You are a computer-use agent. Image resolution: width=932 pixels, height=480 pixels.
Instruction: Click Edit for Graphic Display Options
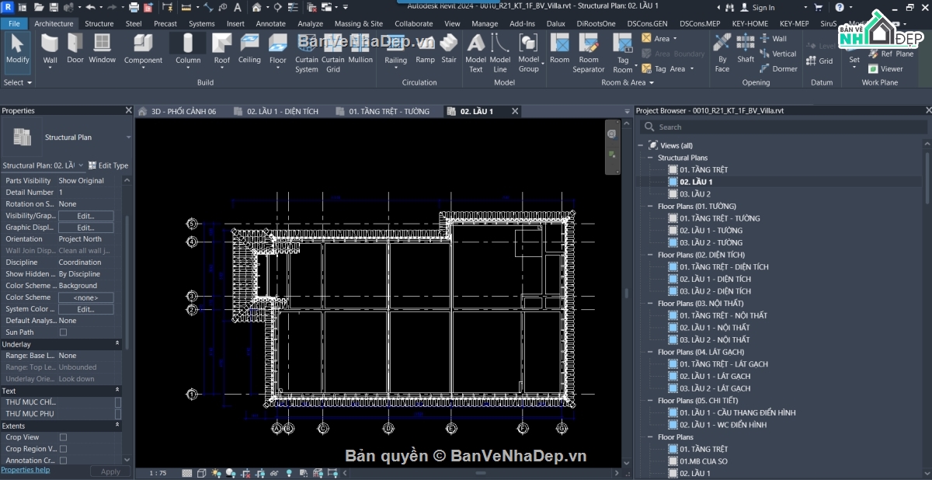coord(85,228)
